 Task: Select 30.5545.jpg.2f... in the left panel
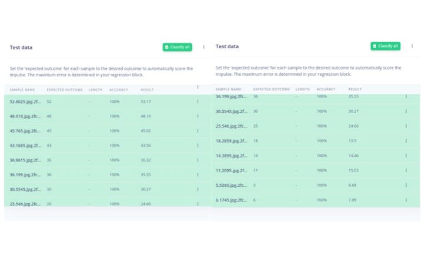click(x=25, y=189)
